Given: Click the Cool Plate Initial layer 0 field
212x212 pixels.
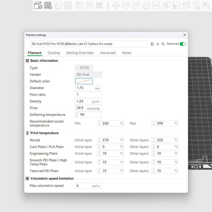Looking at the screenshot, I should click(x=111, y=147).
